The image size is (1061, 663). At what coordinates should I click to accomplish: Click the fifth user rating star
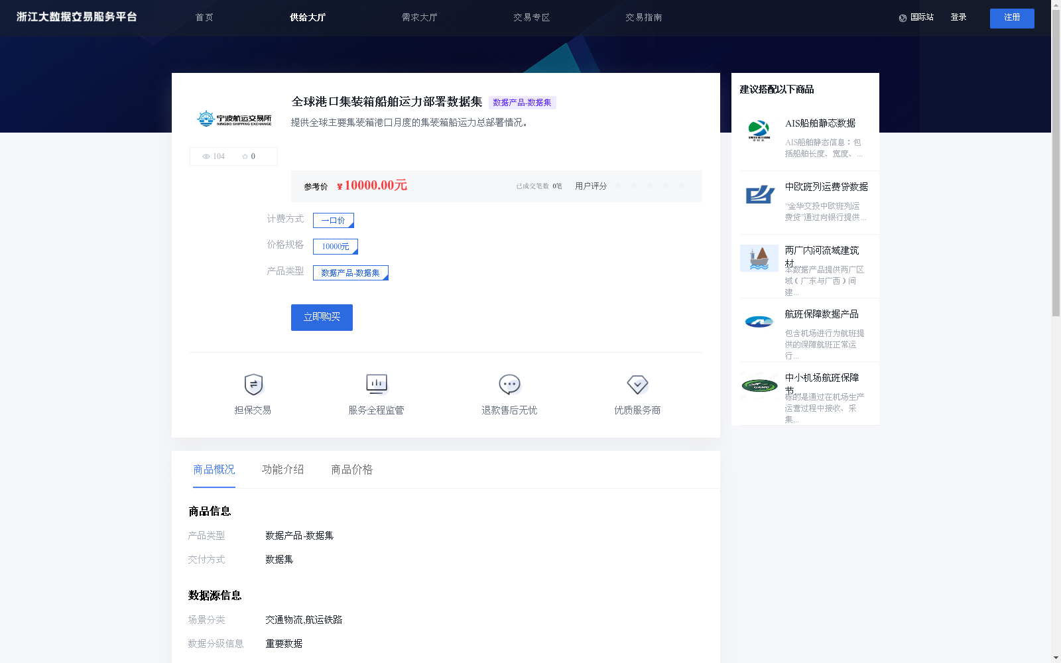(682, 186)
